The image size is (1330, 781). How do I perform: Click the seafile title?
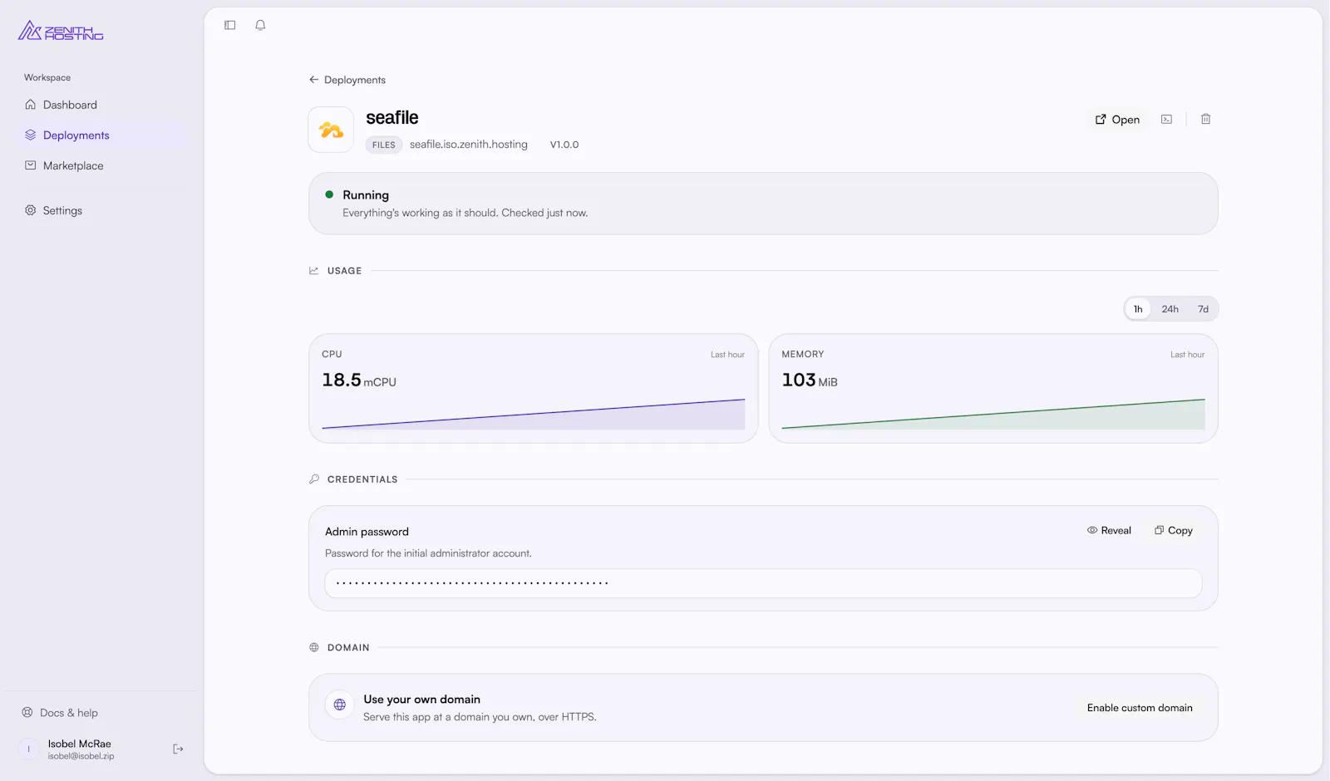pyautogui.click(x=392, y=118)
